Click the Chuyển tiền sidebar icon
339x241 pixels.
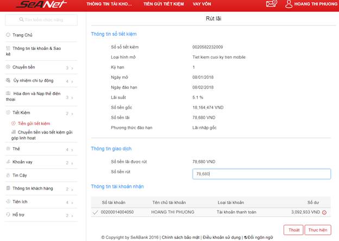8,67
